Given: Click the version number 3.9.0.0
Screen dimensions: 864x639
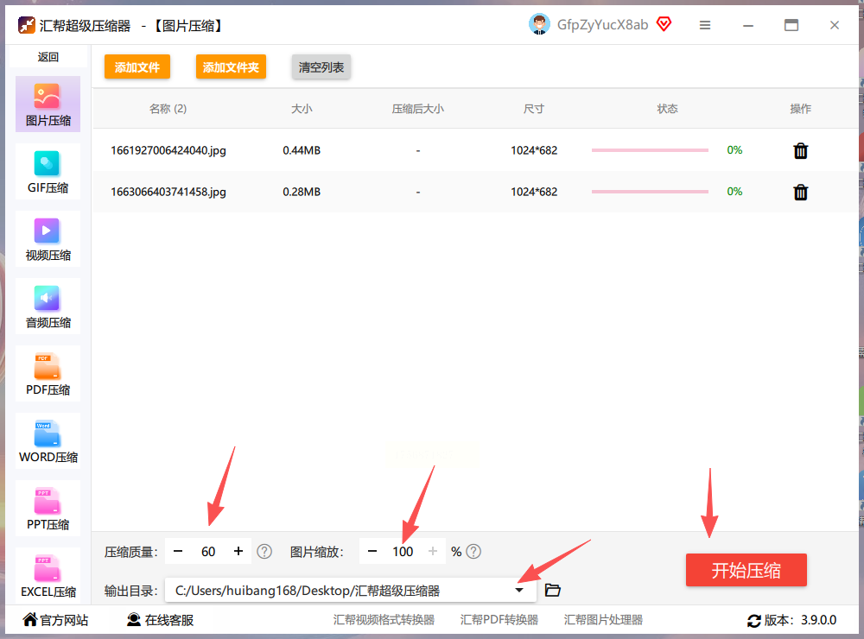Looking at the screenshot, I should pos(818,620).
